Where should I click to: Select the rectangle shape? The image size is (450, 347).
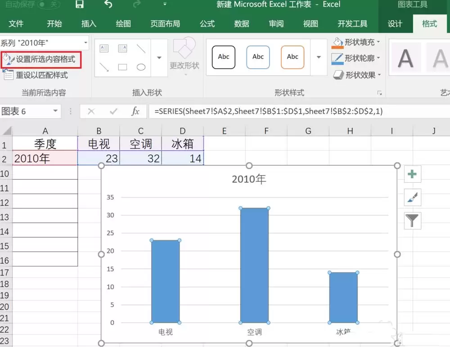point(122,67)
